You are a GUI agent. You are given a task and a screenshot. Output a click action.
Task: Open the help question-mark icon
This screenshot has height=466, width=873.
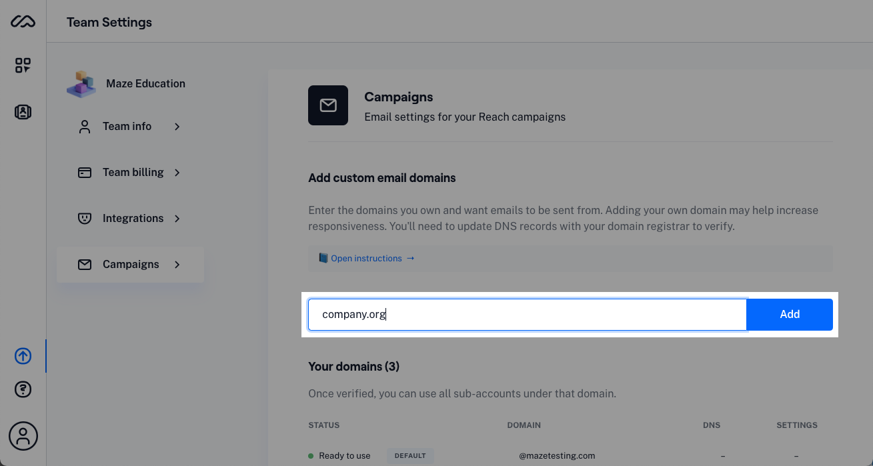point(22,389)
